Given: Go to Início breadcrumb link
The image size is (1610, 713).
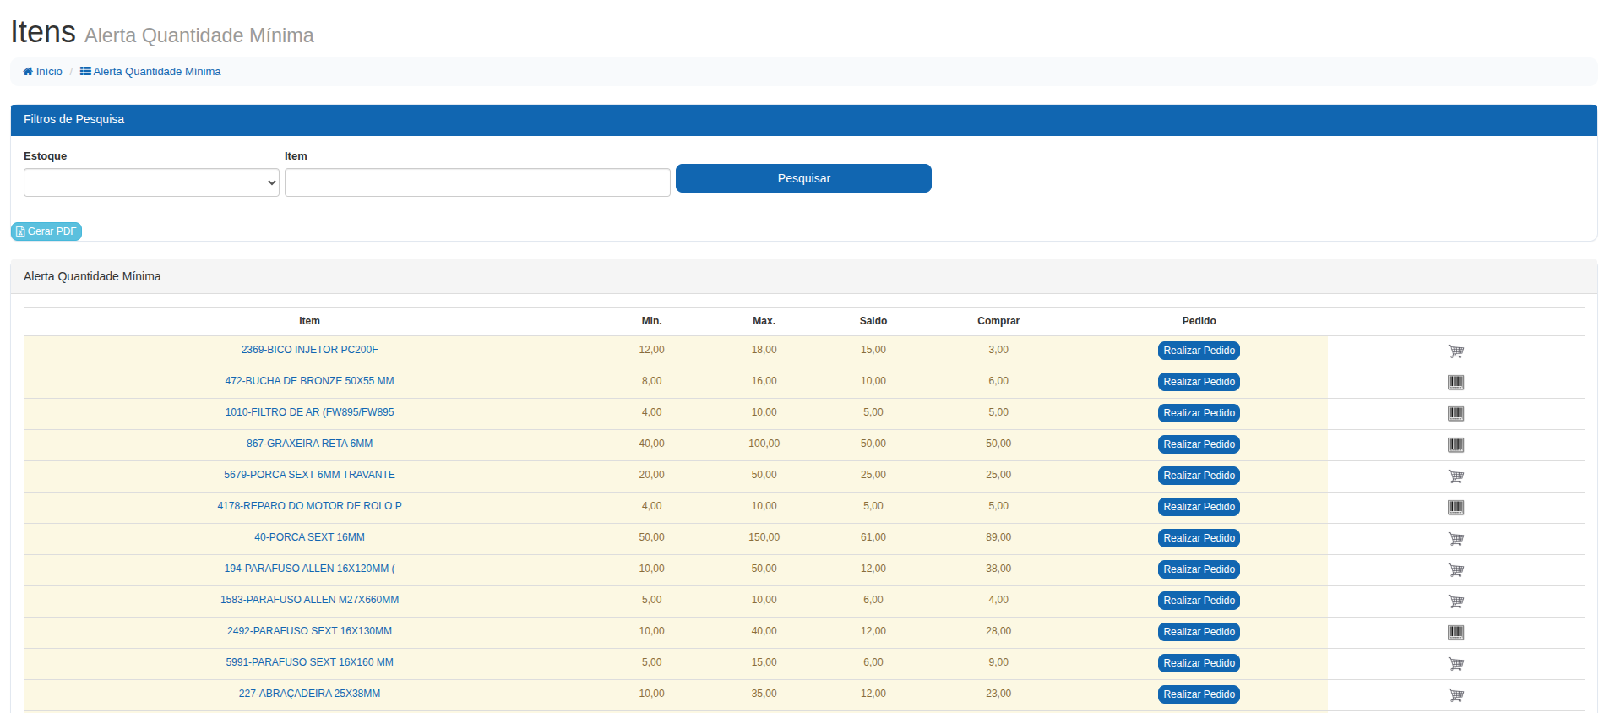Looking at the screenshot, I should pos(43,72).
